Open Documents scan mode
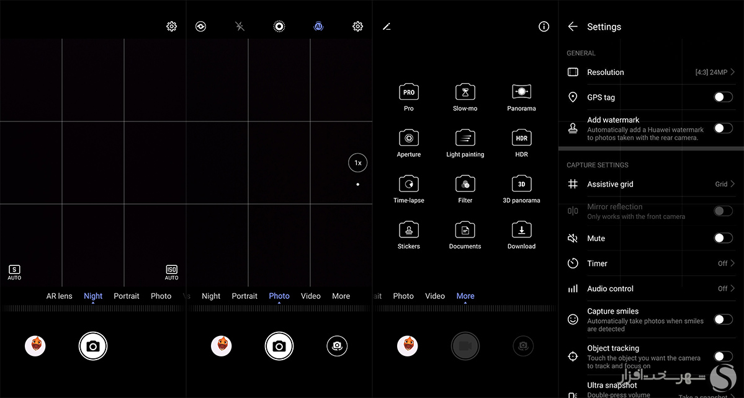744x398 pixels. tap(465, 231)
